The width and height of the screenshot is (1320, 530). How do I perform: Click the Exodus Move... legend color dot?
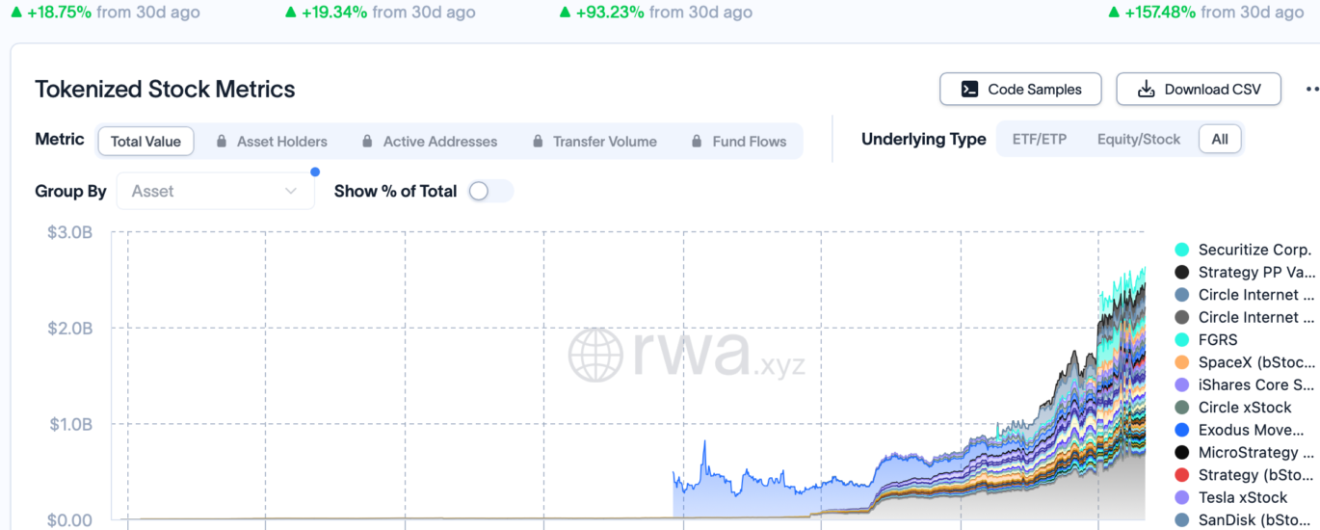(x=1182, y=430)
